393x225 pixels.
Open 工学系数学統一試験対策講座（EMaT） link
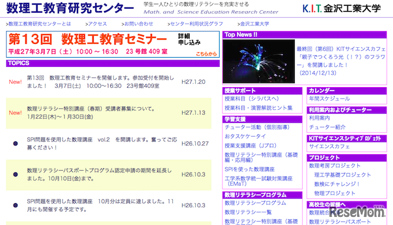coord(259,181)
